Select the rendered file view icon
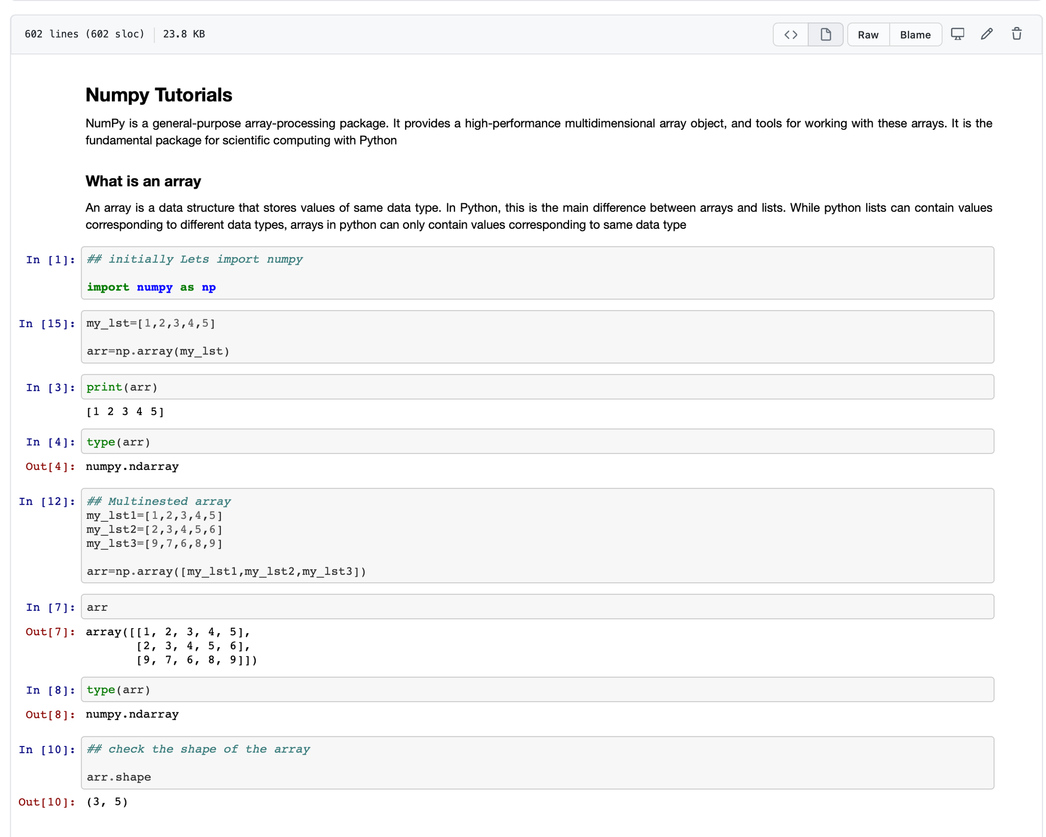Viewport: 1046px width, 837px height. [825, 35]
